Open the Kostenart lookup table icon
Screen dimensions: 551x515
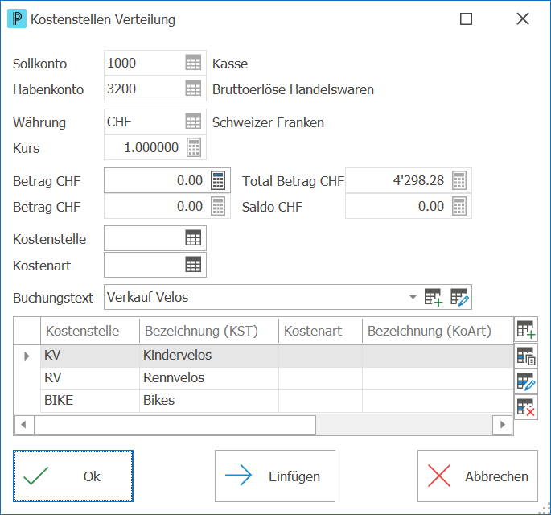[193, 265]
